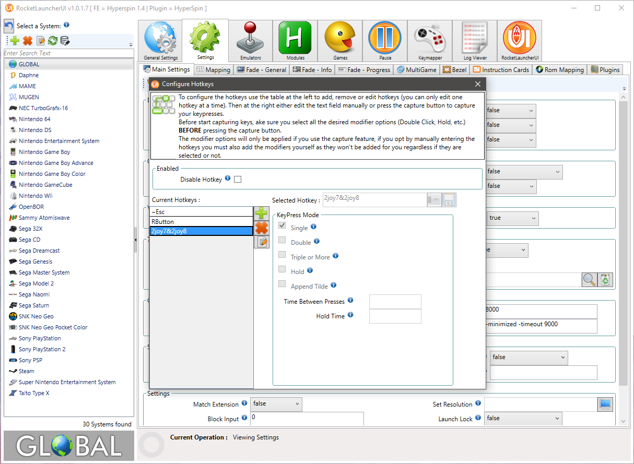This screenshot has width=634, height=464.
Task: Click the info icon next to Triple or More
Action: pos(335,256)
